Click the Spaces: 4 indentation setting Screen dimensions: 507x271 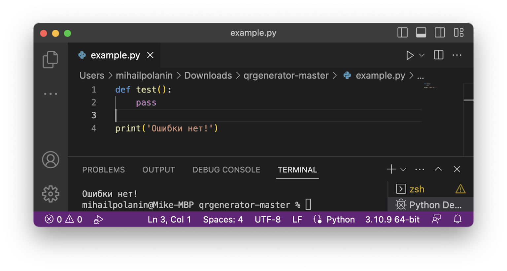(x=223, y=220)
